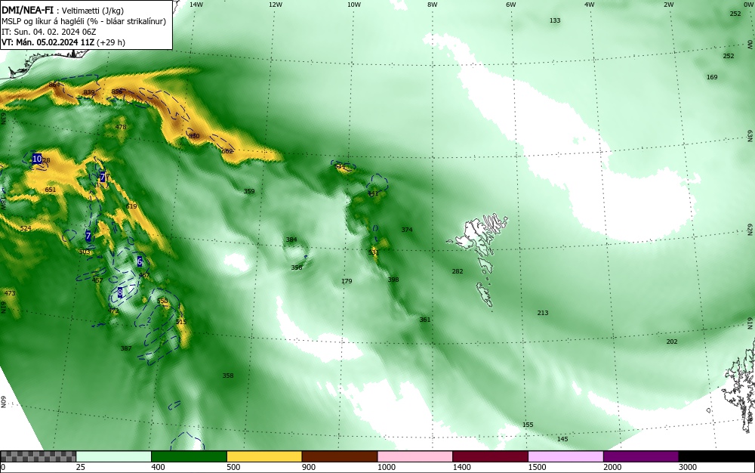This screenshot has height=473, width=755.
Task: Click the checkered gray 0–25 legend swatch
Action: [38, 456]
